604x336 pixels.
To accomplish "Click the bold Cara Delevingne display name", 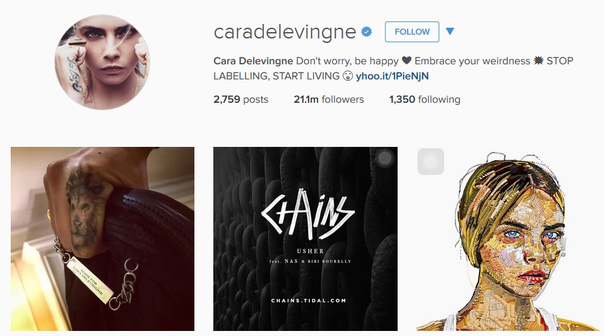I will pos(253,61).
